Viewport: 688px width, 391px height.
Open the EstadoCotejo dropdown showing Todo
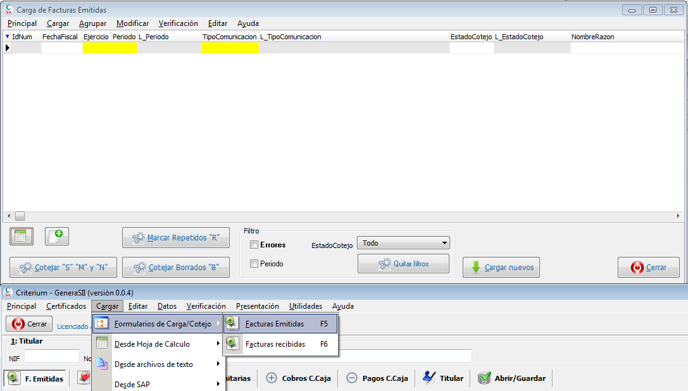pos(403,243)
